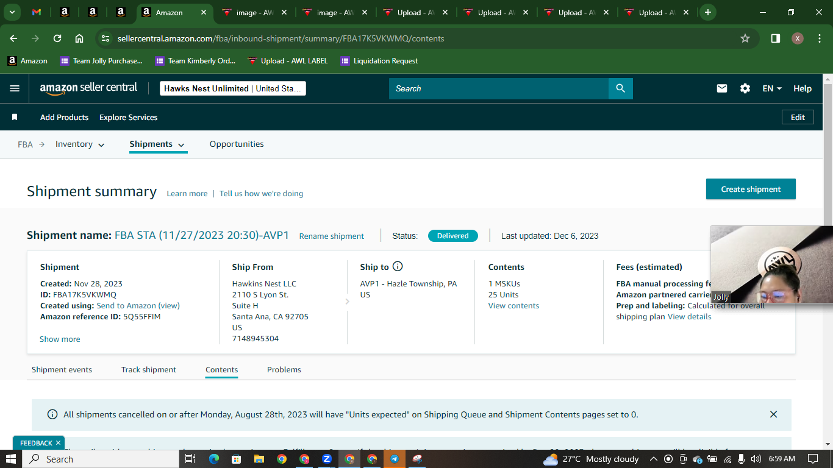Open Microsoft Store from the taskbar
Viewport: 833px width, 468px height.
236,459
